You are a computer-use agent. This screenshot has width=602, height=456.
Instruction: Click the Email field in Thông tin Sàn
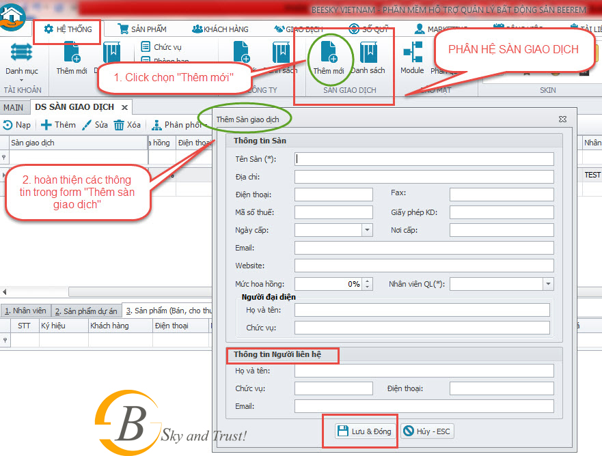[x=424, y=248]
